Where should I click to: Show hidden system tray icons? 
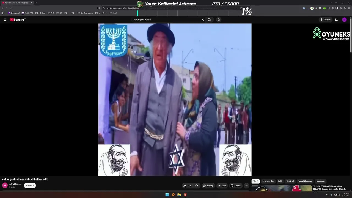[327, 195]
